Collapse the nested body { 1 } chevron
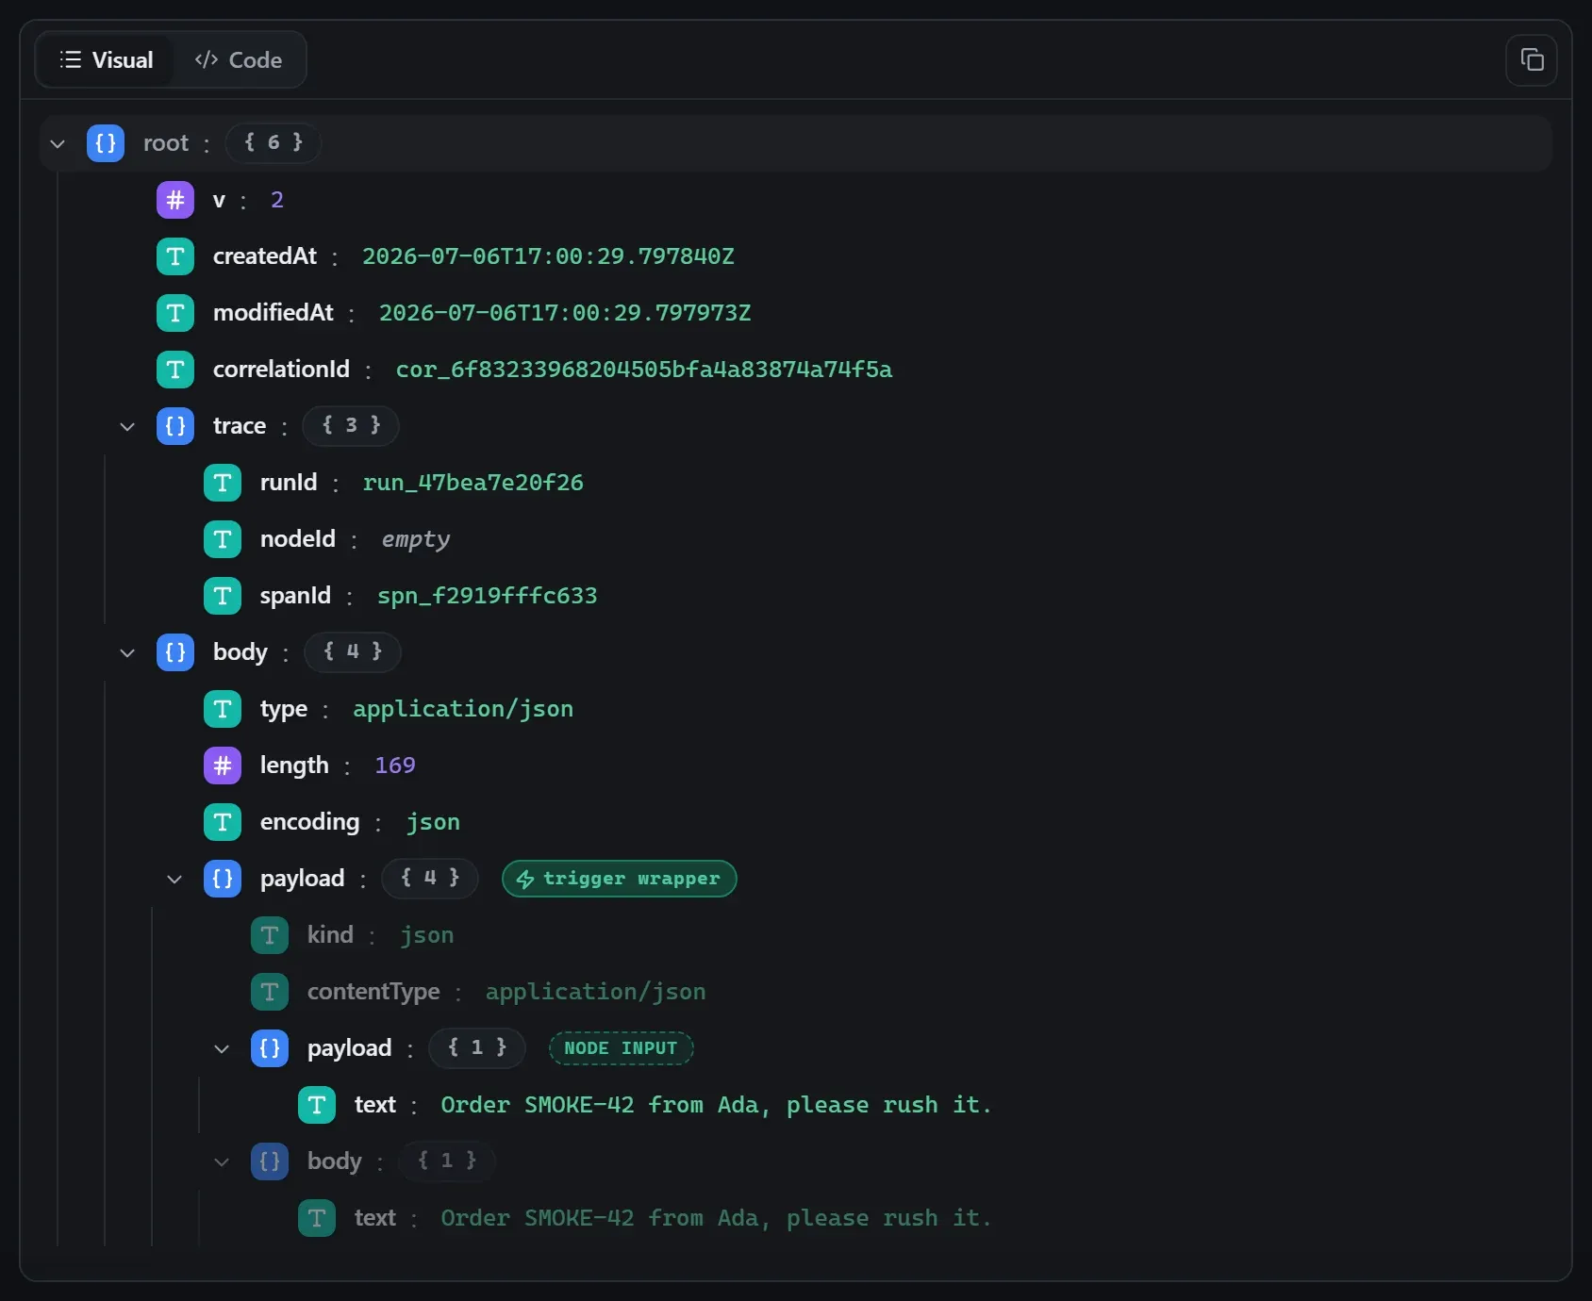 (x=222, y=1161)
